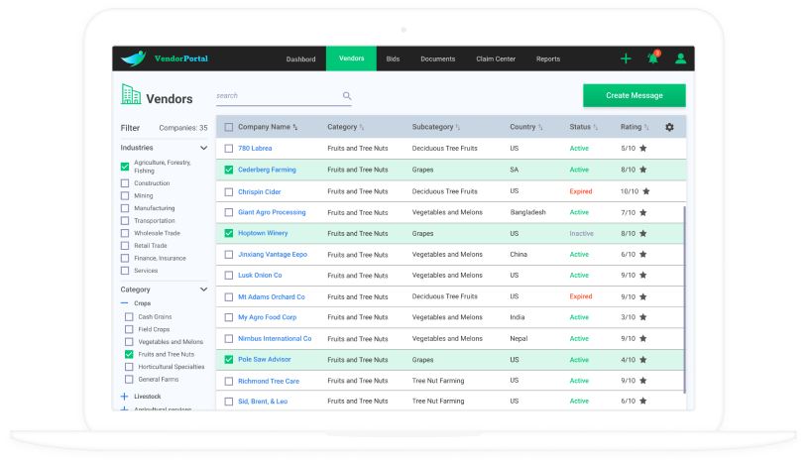Viewport: 807px width, 464px height.
Task: Check the Cash Grains category filter
Action: pos(129,317)
